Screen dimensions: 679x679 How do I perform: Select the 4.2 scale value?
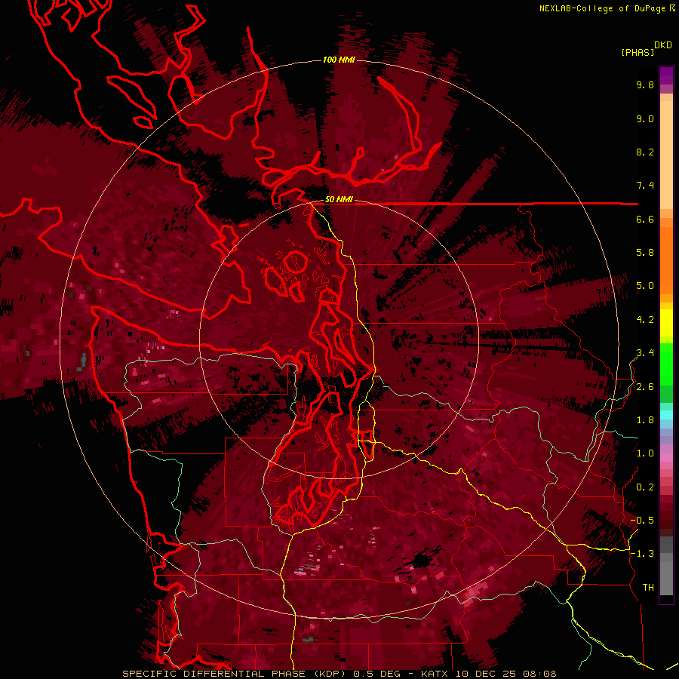coord(645,320)
